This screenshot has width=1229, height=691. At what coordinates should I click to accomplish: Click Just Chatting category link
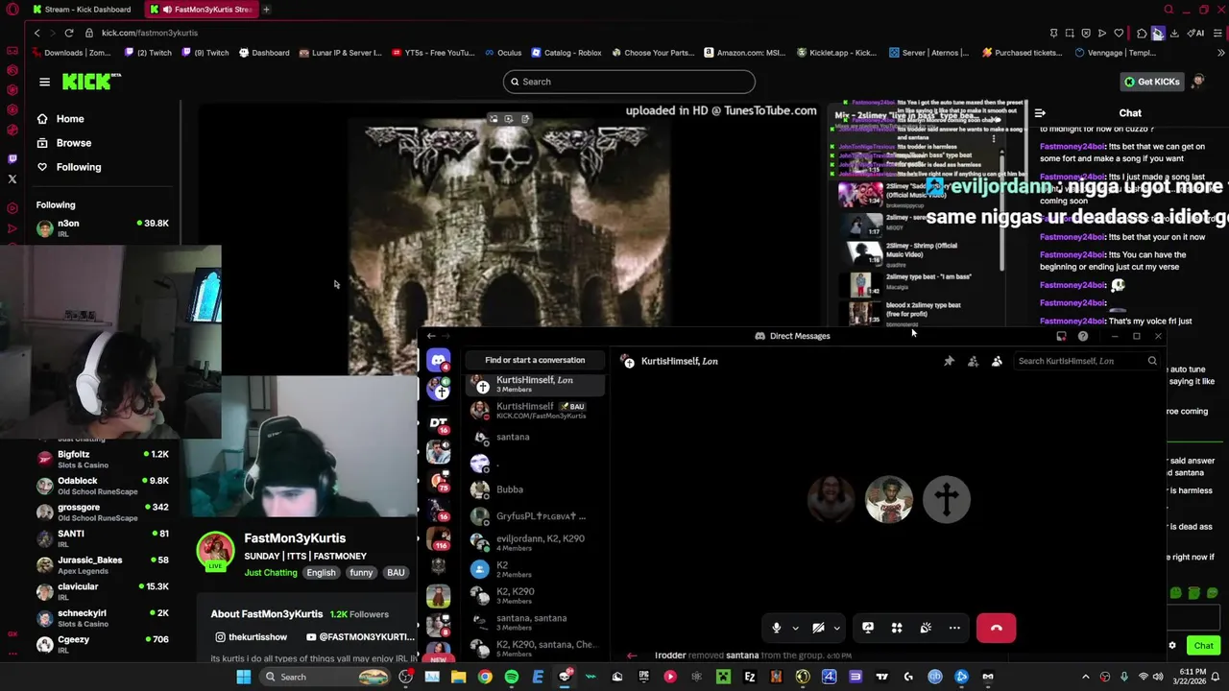pyautogui.click(x=271, y=573)
